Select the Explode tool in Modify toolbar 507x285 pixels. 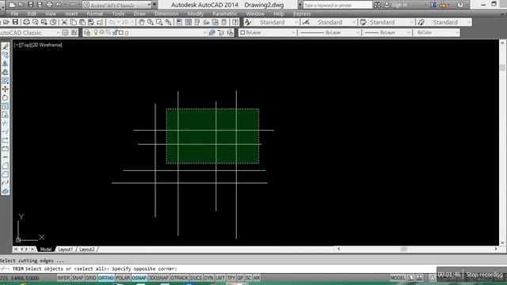click(6, 192)
